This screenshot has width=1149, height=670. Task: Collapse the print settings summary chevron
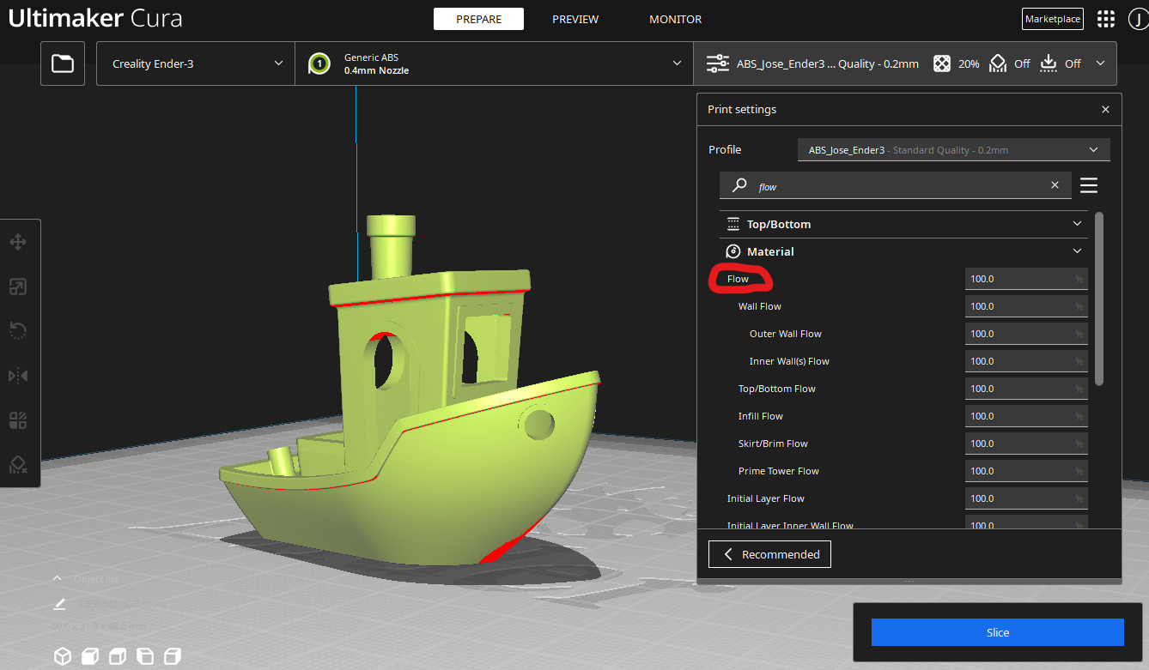1100,63
